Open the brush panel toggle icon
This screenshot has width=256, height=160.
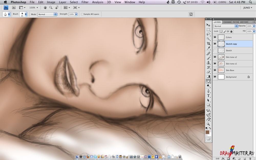coord(191,14)
